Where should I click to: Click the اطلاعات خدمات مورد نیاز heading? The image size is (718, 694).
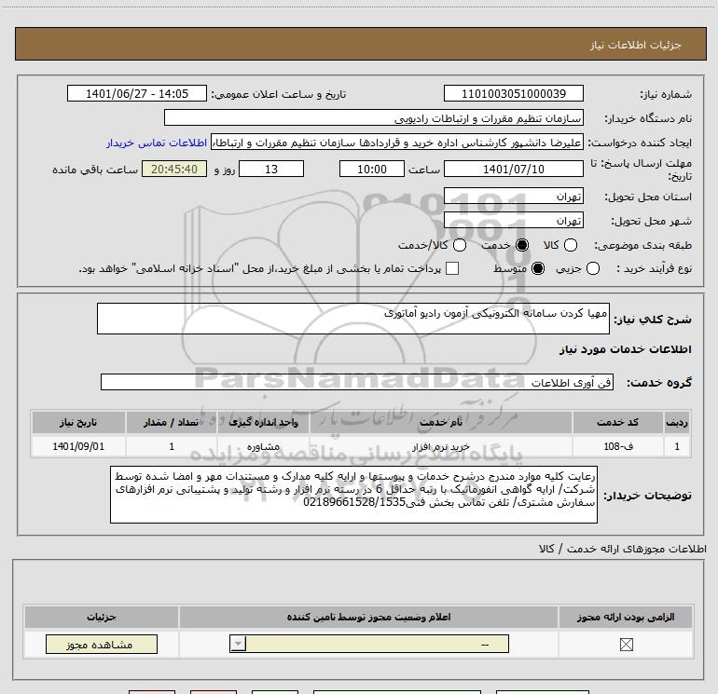625,349
